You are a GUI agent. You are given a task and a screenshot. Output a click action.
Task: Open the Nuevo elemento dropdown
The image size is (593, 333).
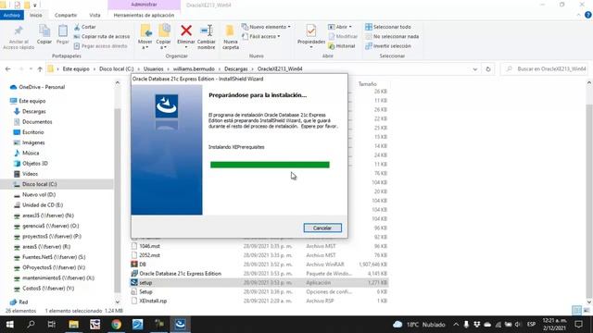pos(266,27)
